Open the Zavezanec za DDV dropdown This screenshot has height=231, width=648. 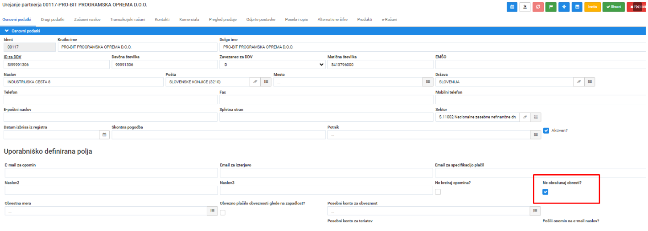[x=273, y=64]
